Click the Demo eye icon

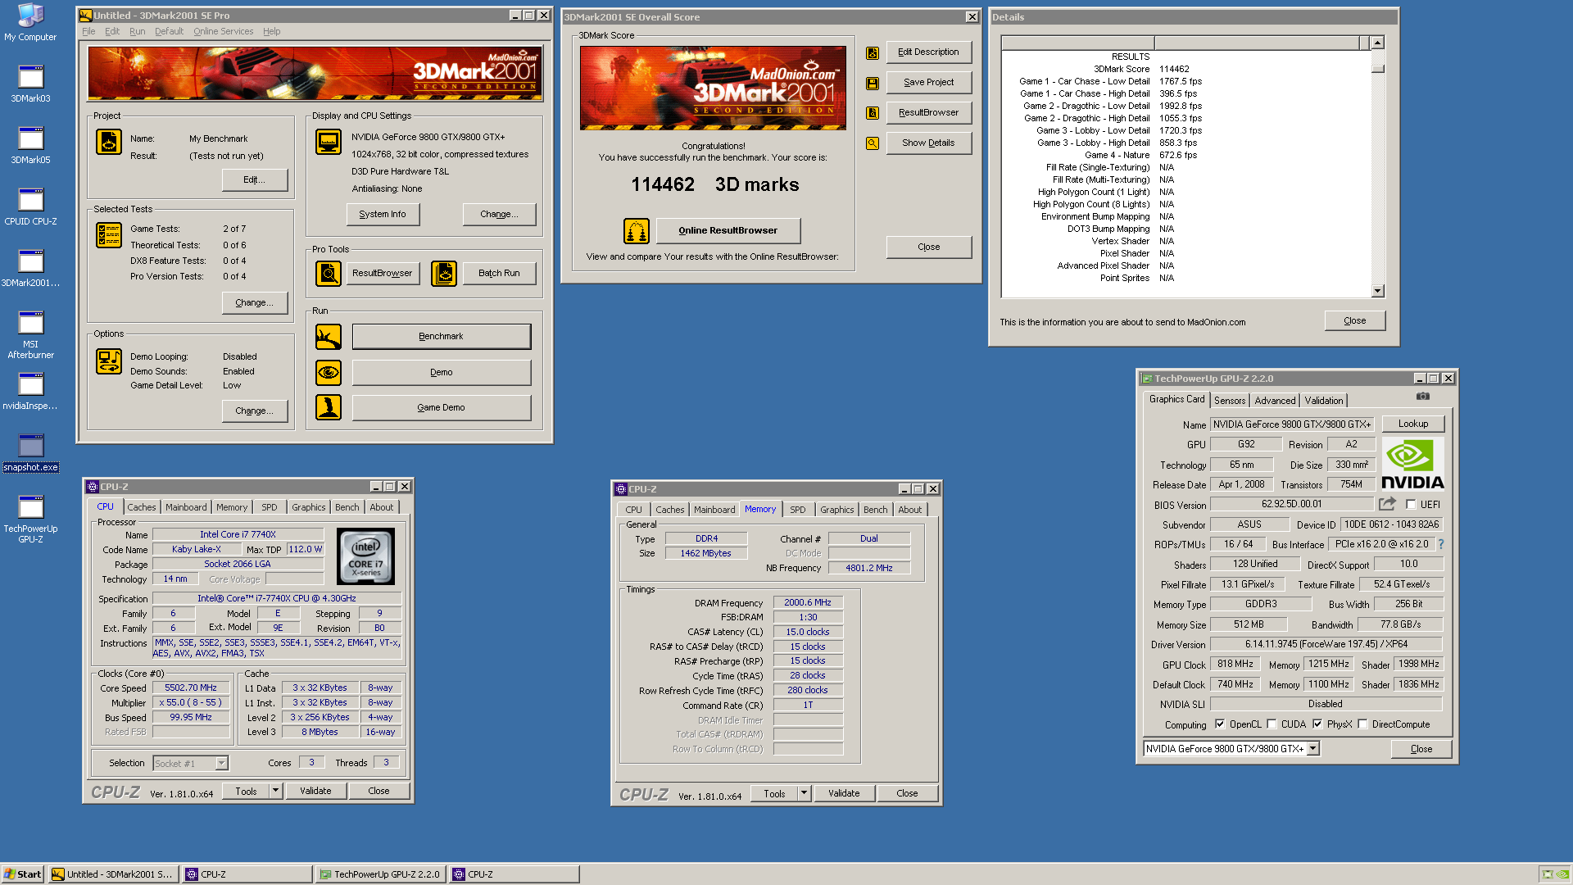329,372
